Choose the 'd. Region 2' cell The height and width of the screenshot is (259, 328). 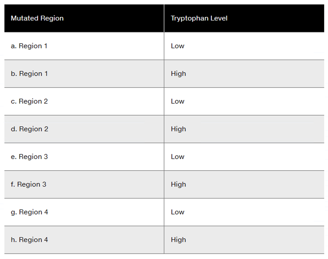[x=30, y=129]
